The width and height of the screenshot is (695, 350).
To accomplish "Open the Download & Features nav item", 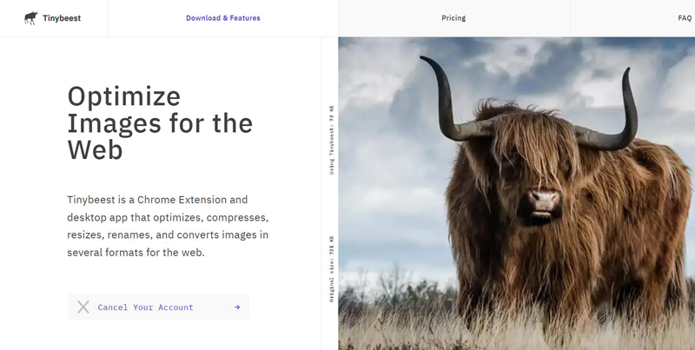I will [222, 18].
